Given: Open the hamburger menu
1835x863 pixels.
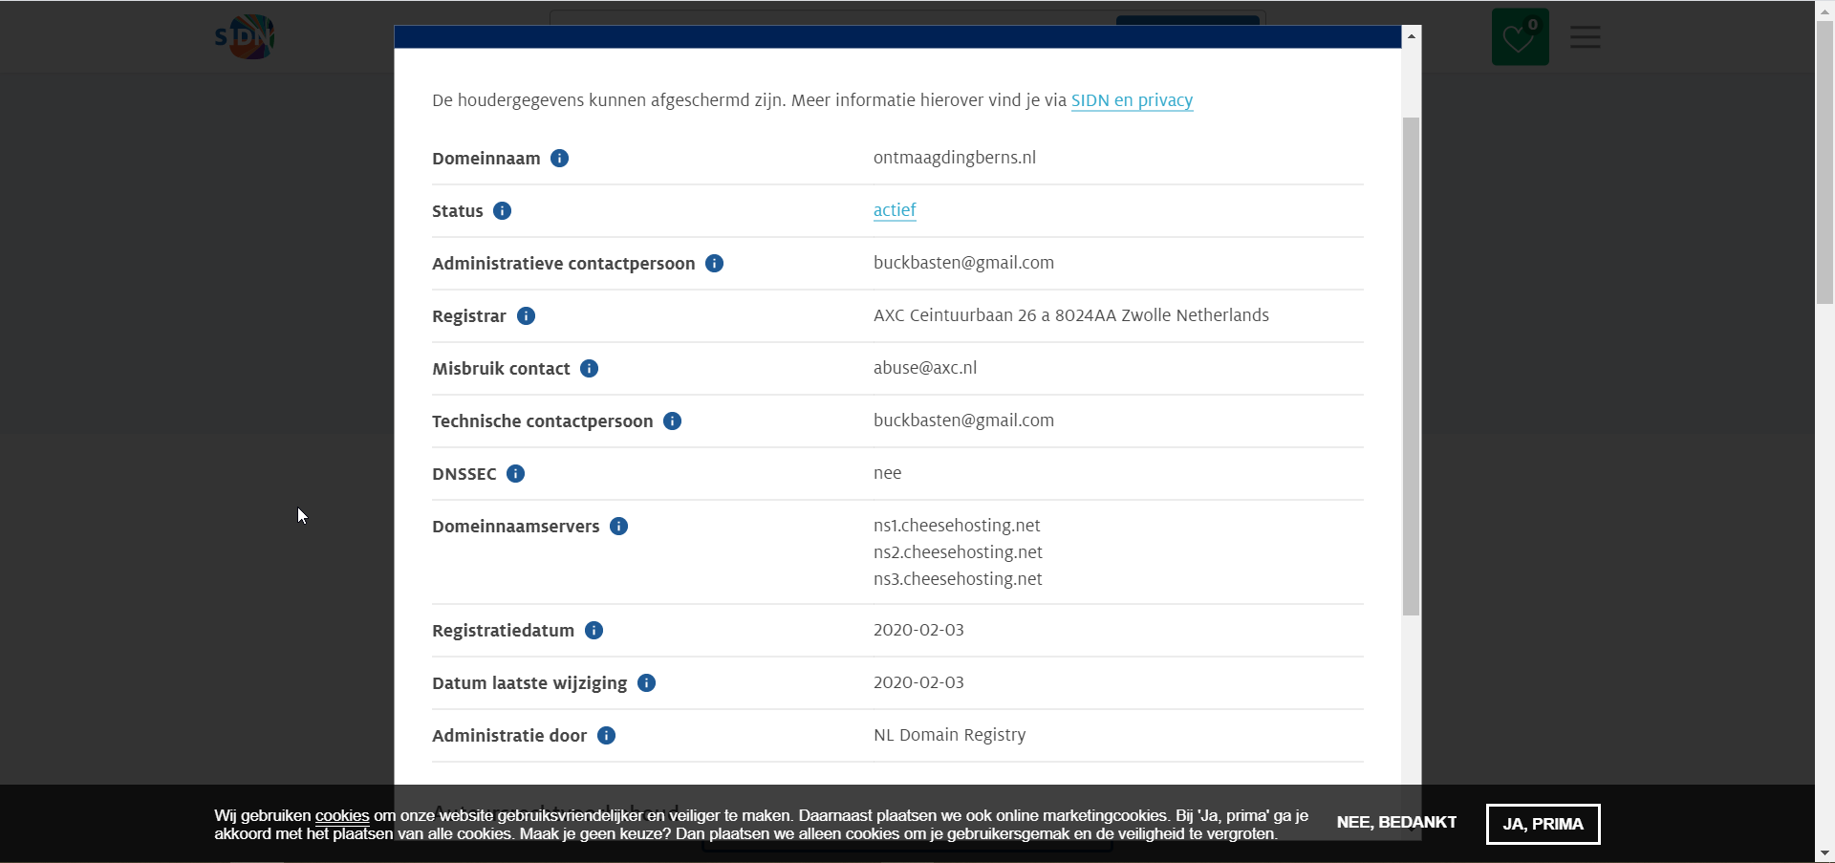Looking at the screenshot, I should [x=1585, y=37].
